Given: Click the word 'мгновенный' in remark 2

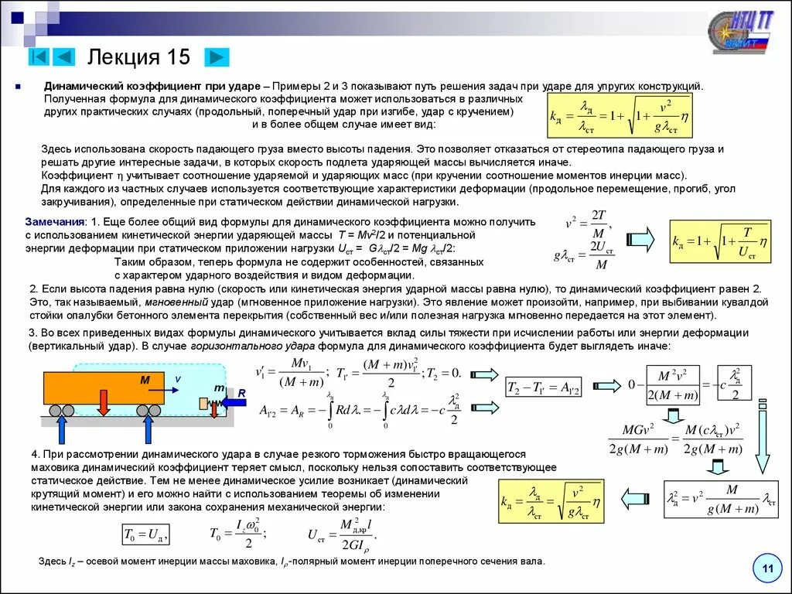Looking at the screenshot, I should 176,302.
